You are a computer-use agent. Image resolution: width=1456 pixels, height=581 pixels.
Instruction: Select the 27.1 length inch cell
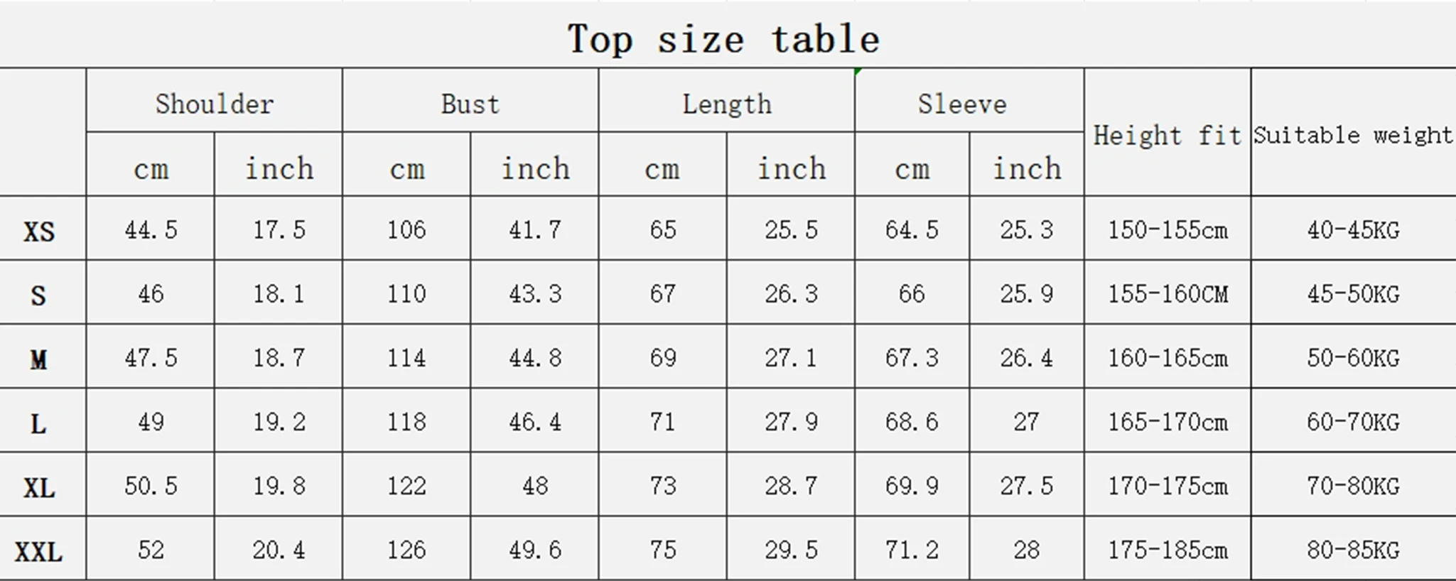(791, 357)
